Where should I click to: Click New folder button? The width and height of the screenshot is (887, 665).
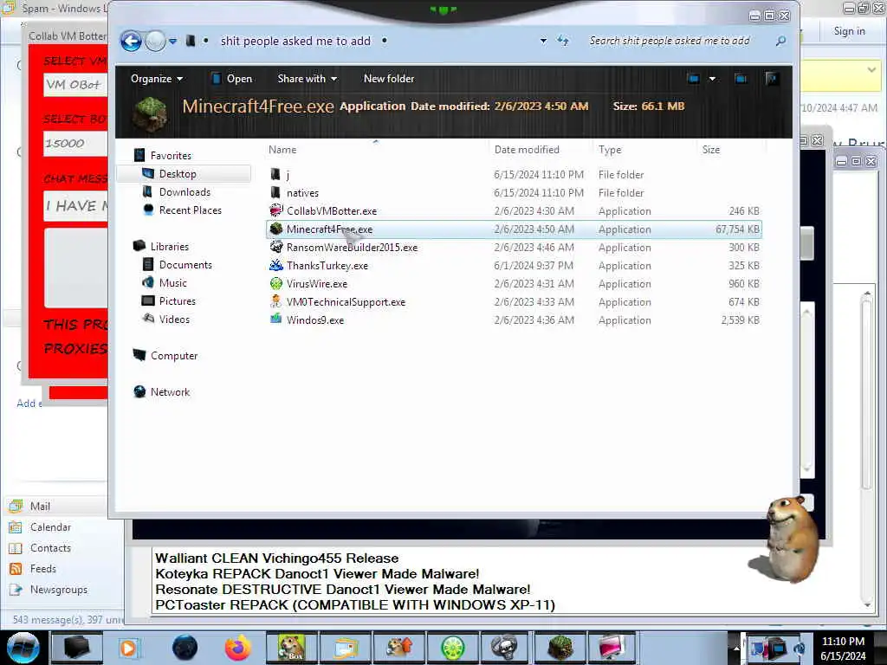389,79
